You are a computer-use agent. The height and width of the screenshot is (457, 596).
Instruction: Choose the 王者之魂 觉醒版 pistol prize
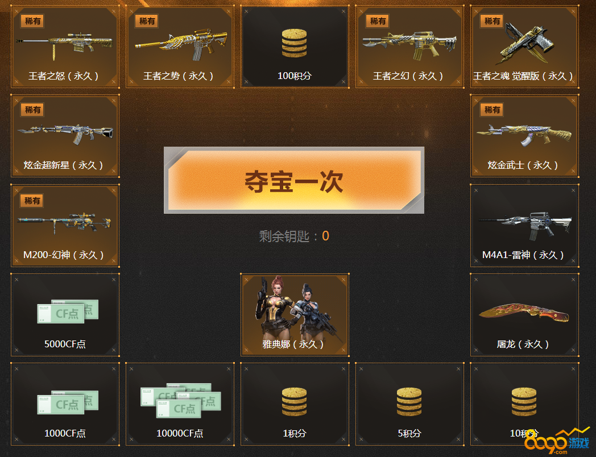point(524,47)
